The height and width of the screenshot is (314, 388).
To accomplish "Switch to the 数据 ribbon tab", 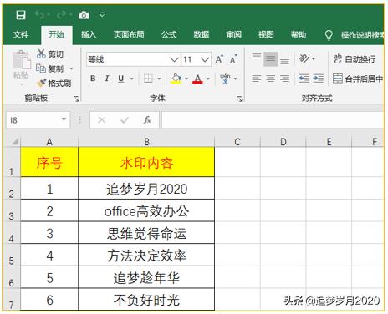I will [202, 34].
